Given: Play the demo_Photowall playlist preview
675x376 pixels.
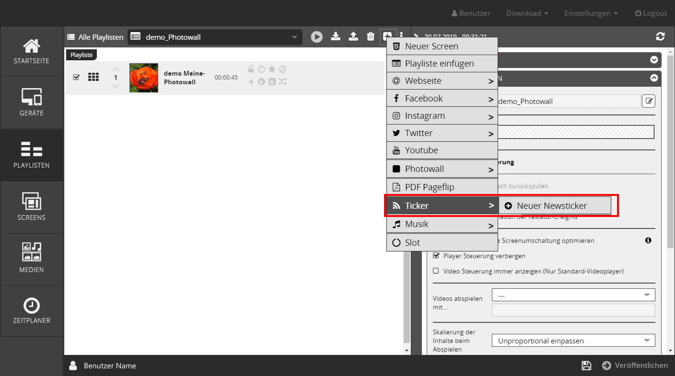Looking at the screenshot, I should 316,37.
